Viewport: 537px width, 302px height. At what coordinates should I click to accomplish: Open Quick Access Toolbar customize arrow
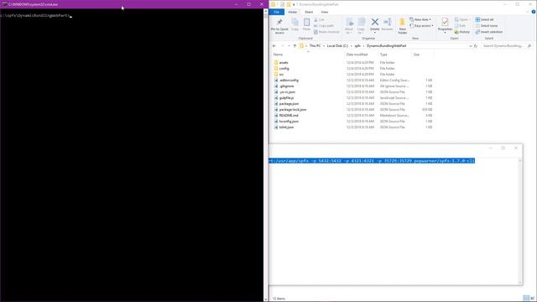[x=294, y=4]
